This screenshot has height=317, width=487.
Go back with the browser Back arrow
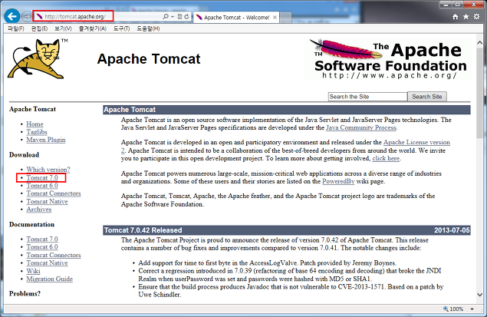coord(12,16)
